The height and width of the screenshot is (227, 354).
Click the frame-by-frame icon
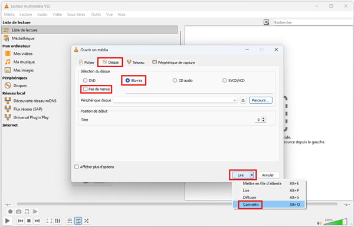(35, 212)
